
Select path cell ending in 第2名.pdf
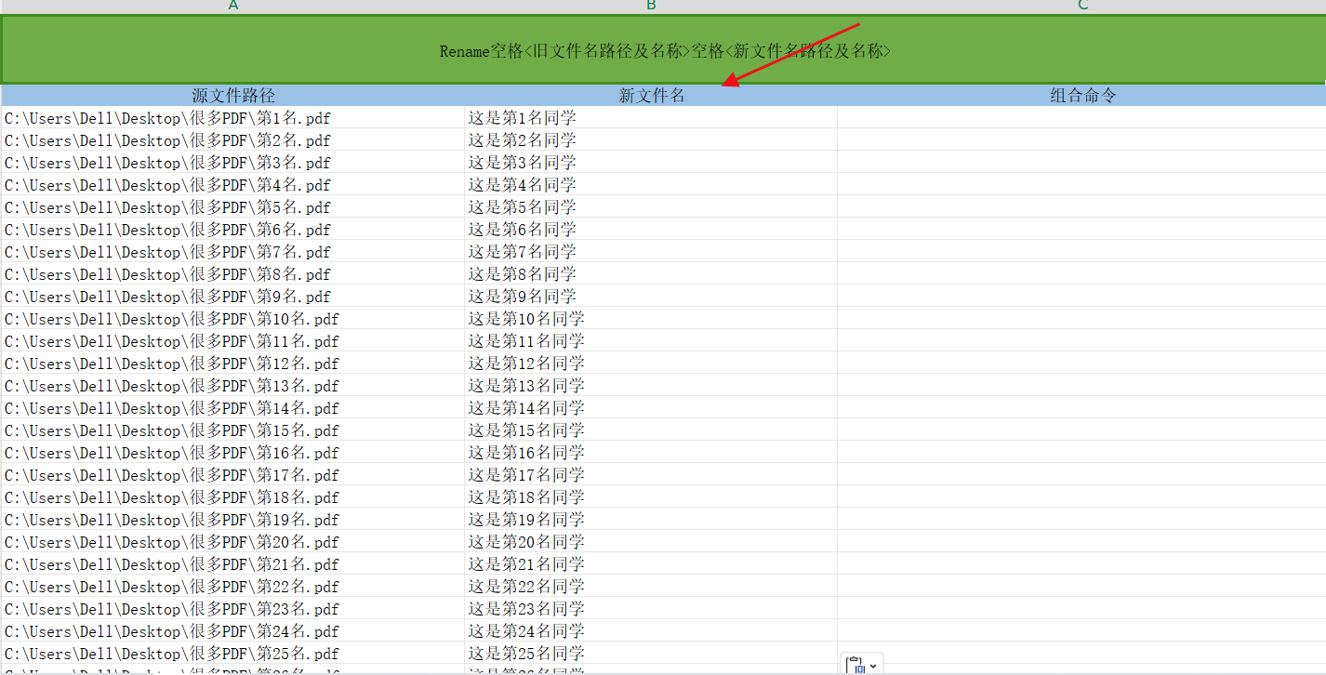(233, 140)
